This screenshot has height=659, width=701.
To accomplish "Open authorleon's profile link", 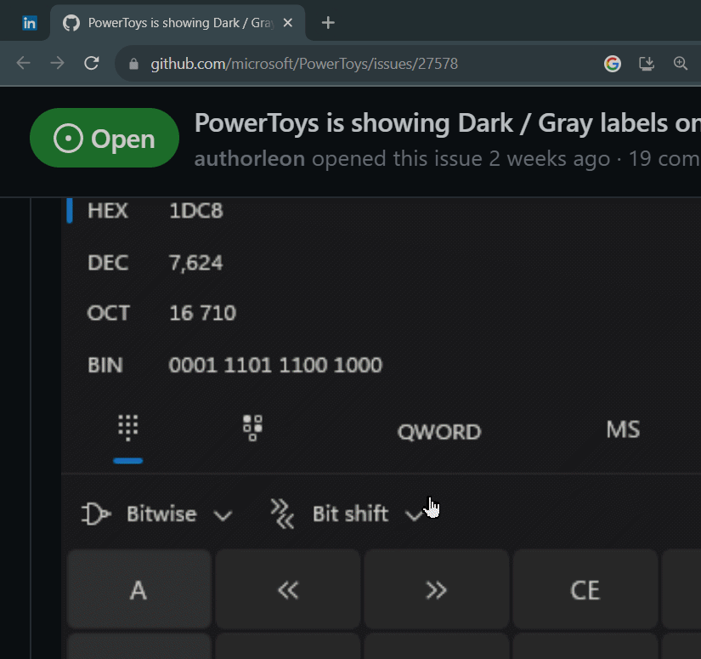I will tap(249, 158).
